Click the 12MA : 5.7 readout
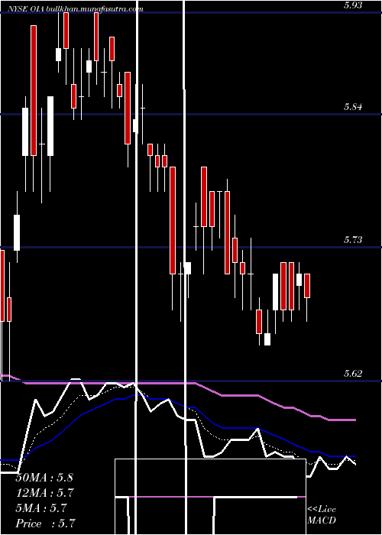This screenshot has width=382, height=535. (x=45, y=493)
